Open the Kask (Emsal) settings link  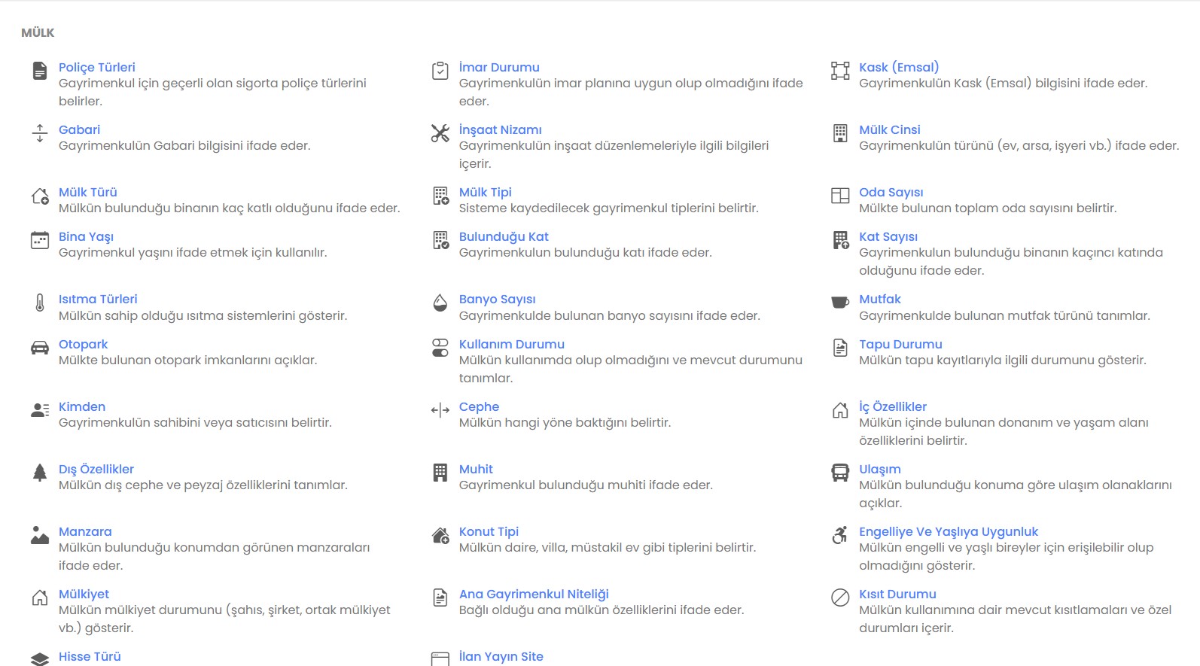899,67
